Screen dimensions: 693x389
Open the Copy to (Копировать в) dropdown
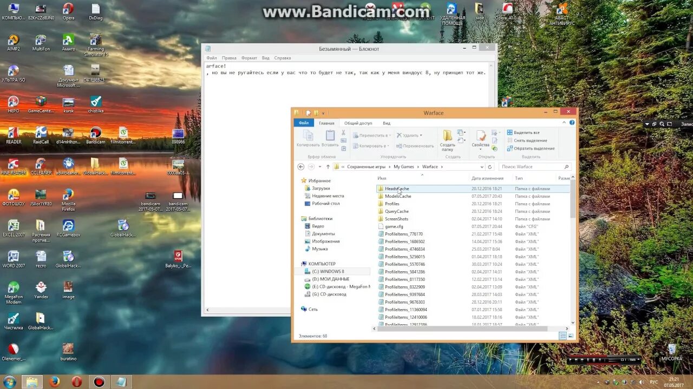click(x=371, y=146)
